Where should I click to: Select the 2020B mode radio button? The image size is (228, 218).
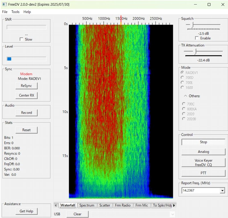pos(184,119)
